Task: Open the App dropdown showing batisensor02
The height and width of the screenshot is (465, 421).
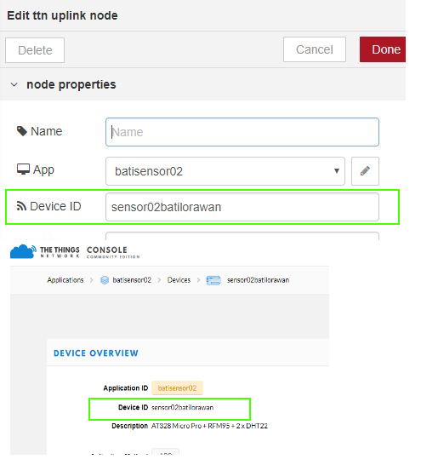Action: pyautogui.click(x=225, y=171)
